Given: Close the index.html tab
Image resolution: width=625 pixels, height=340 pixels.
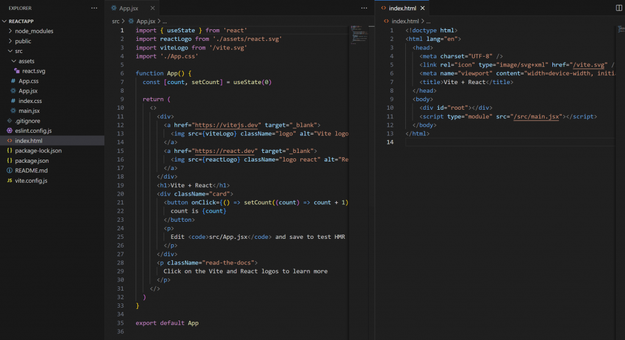Looking at the screenshot, I should coord(422,8).
